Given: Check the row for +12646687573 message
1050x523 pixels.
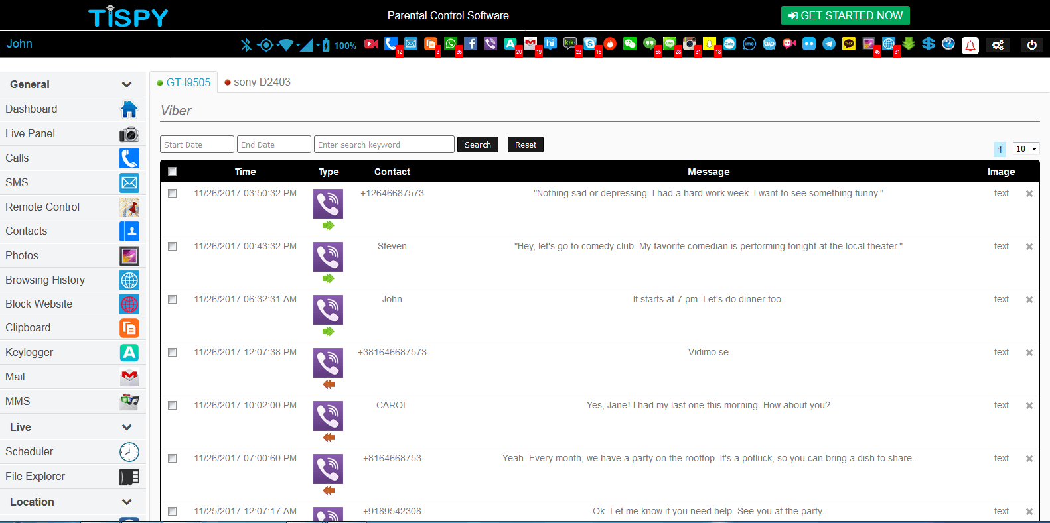Looking at the screenshot, I should [173, 194].
